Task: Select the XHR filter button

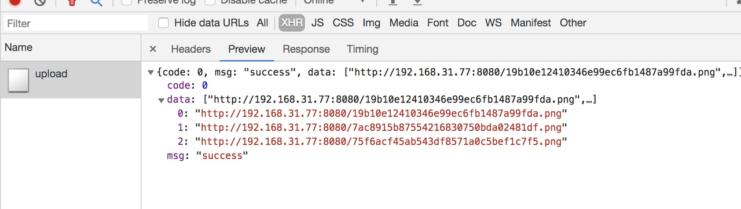Action: tap(292, 23)
